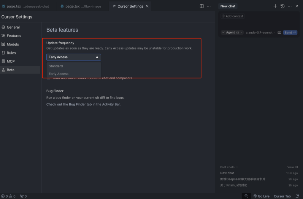Click zoom magnifier icon in status bar
Viewport: 303px width, 199px height.
click(246, 196)
